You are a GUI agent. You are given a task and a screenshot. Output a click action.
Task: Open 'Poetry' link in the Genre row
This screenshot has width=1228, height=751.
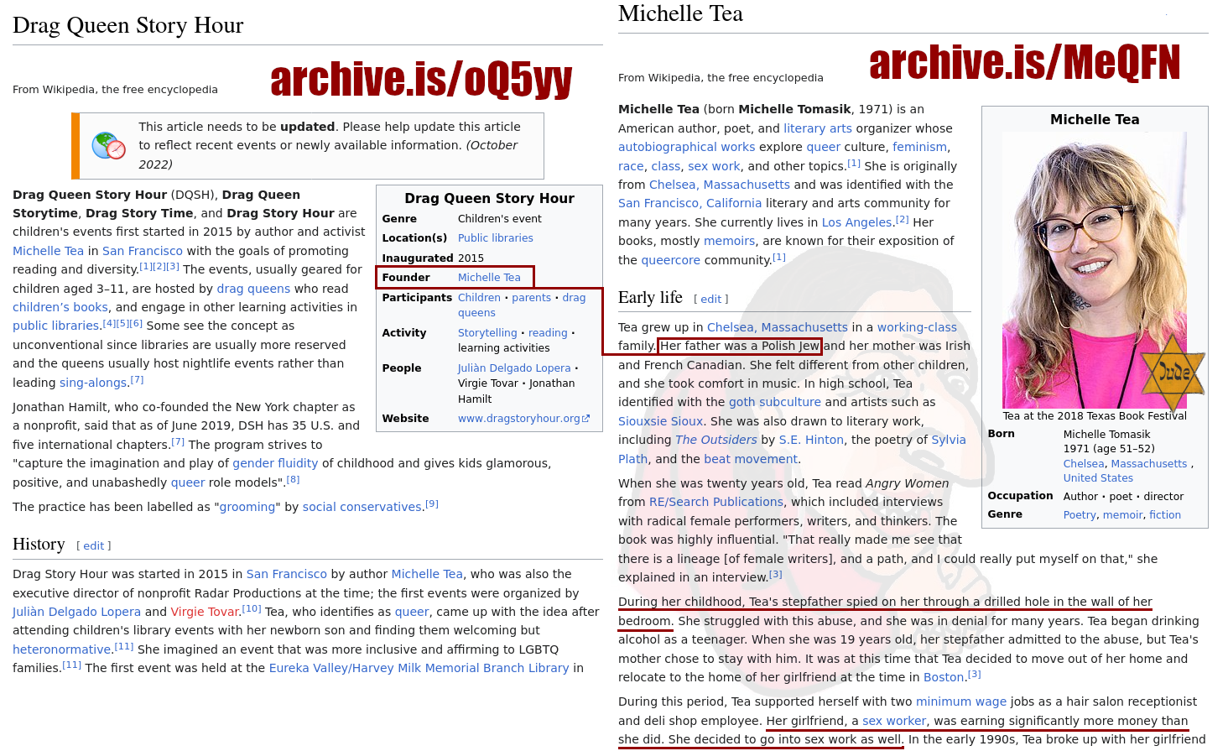point(1080,515)
